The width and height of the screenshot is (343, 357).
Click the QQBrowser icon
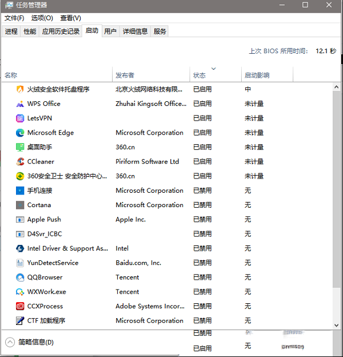point(20,277)
